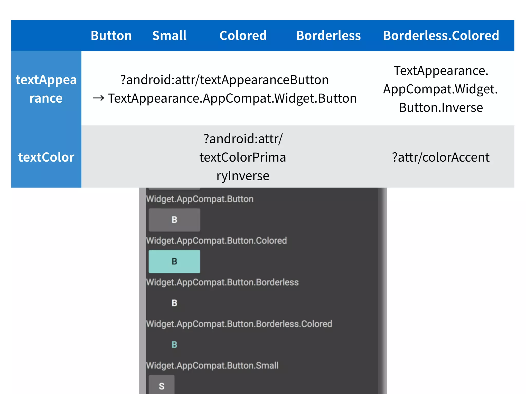Select the Small column header

coord(169,35)
